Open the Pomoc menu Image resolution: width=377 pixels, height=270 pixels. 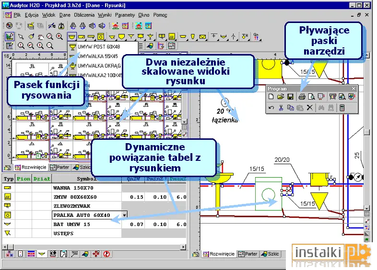[x=160, y=15]
